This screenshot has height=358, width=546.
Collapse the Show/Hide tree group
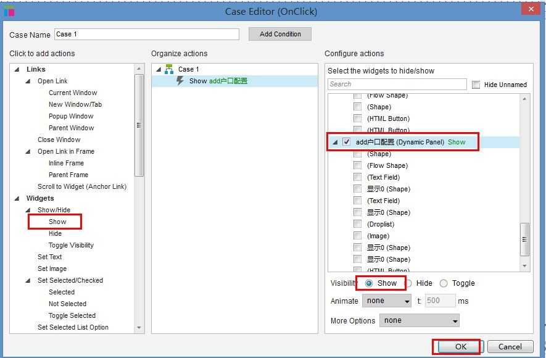tap(28, 210)
